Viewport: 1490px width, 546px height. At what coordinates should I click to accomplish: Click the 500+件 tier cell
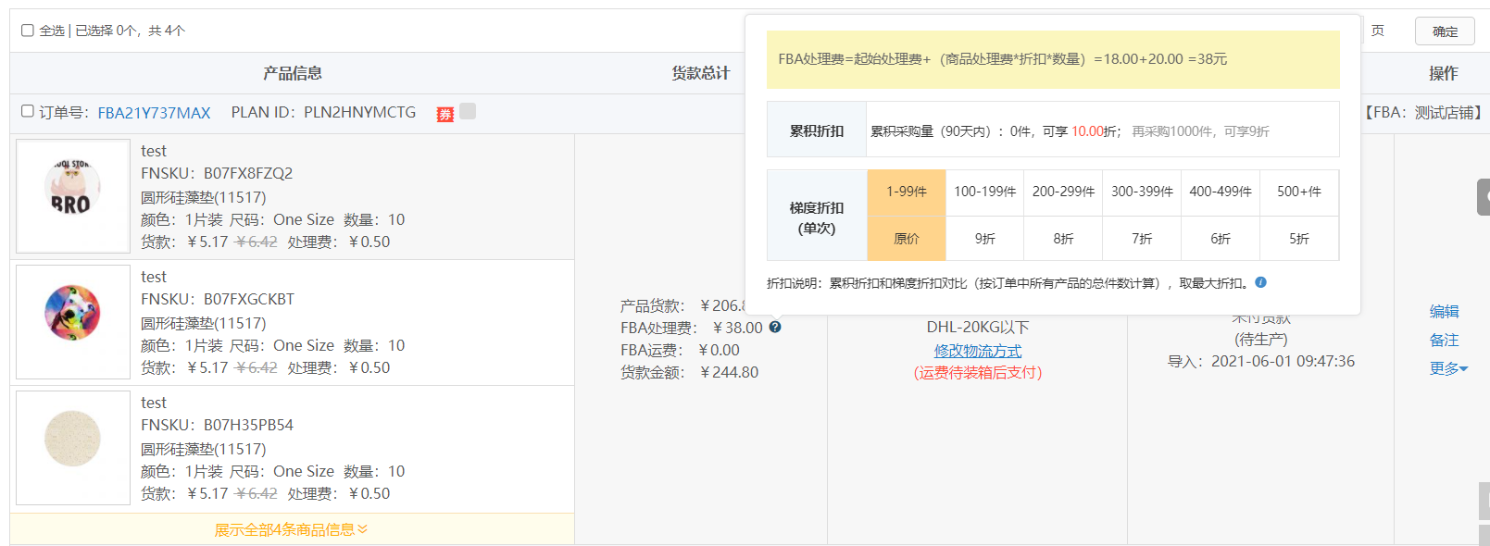tap(1298, 192)
